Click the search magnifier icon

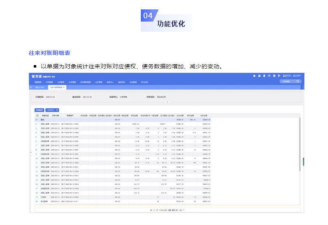(298, 81)
